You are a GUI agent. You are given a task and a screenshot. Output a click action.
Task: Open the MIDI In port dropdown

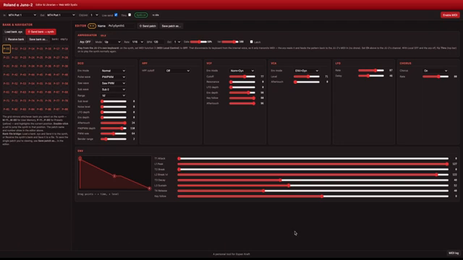pos(22,15)
